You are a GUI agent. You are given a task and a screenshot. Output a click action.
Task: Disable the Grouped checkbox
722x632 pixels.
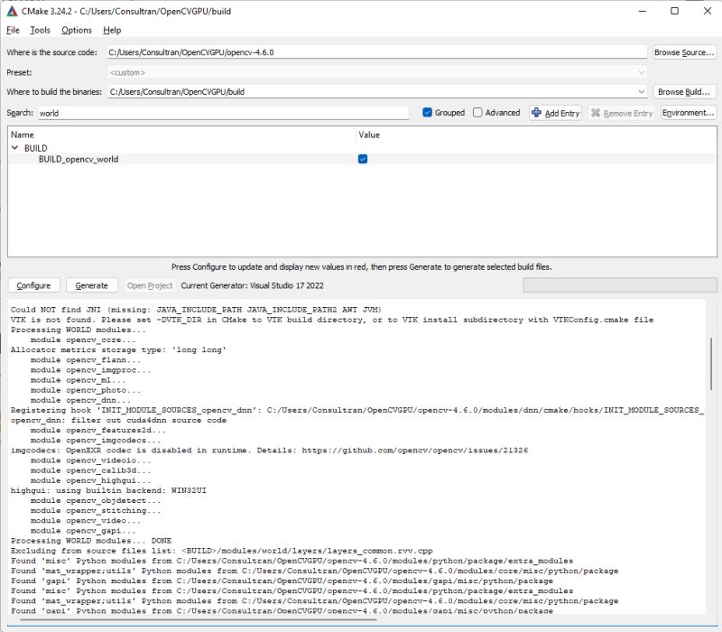tap(426, 112)
